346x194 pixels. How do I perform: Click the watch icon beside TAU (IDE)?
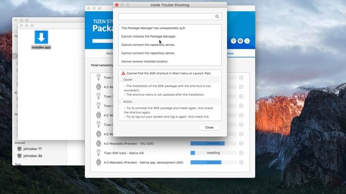[x=98, y=143]
